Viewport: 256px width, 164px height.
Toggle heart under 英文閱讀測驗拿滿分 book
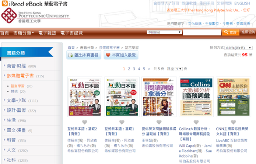tap(159, 122)
